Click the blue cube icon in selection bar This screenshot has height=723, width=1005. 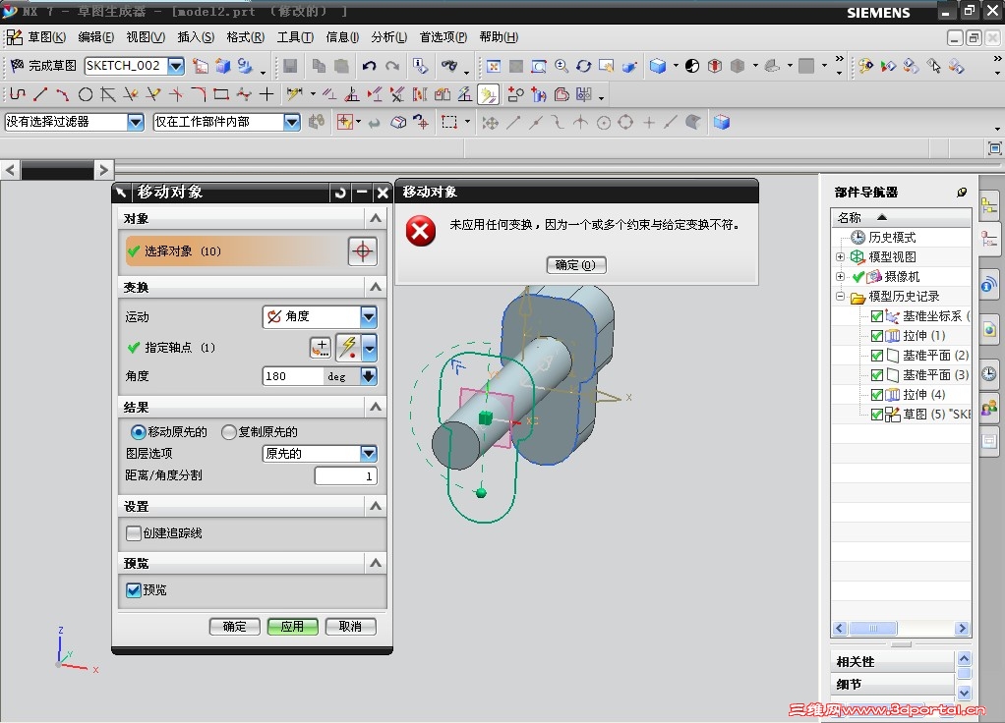722,122
